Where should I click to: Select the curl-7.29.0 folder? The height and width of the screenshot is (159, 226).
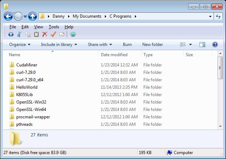pyautogui.click(x=26, y=72)
